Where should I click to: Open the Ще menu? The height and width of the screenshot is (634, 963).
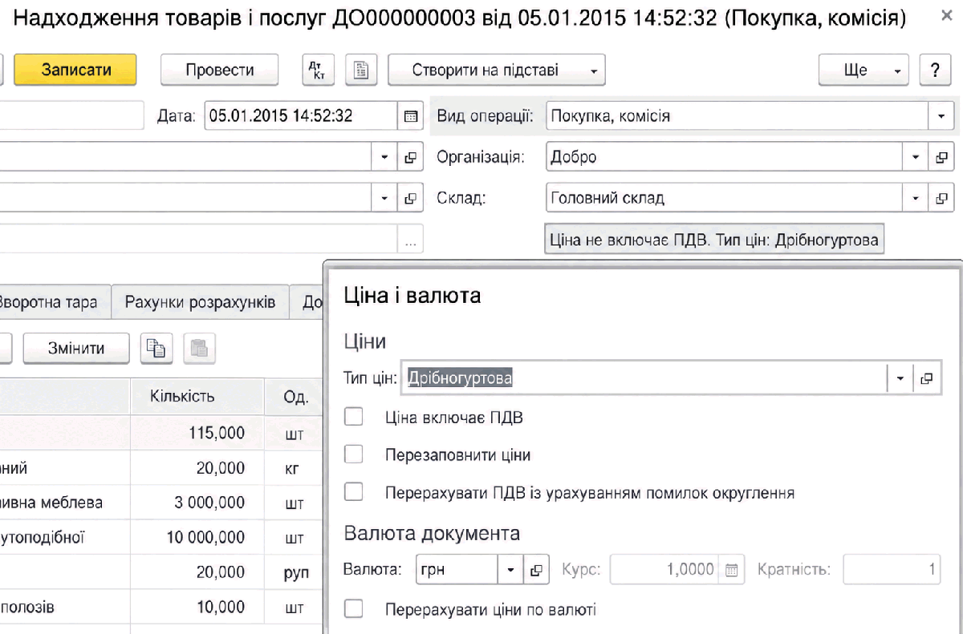point(863,71)
